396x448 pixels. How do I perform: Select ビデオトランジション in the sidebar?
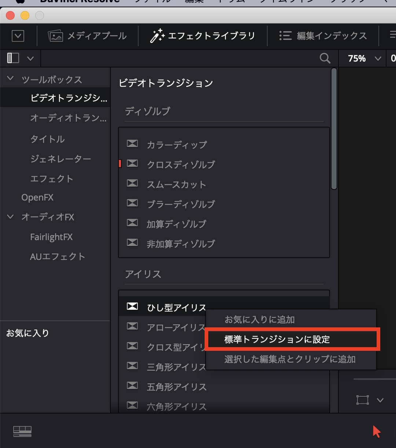click(x=55, y=98)
